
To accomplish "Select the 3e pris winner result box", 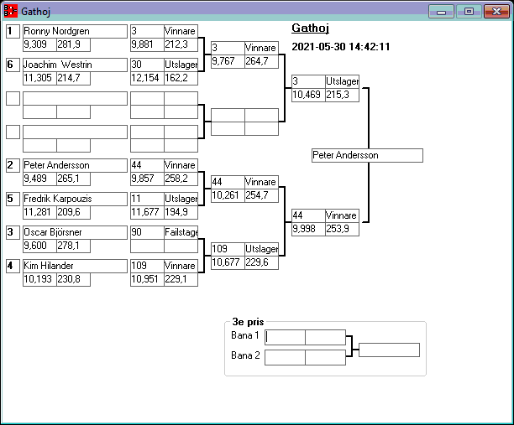I will (389, 350).
